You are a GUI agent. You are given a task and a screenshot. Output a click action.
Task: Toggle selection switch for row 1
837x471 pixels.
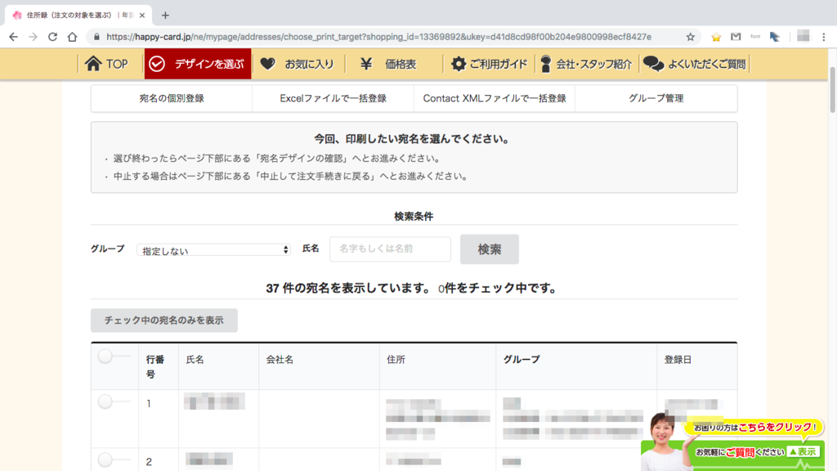[x=114, y=401]
